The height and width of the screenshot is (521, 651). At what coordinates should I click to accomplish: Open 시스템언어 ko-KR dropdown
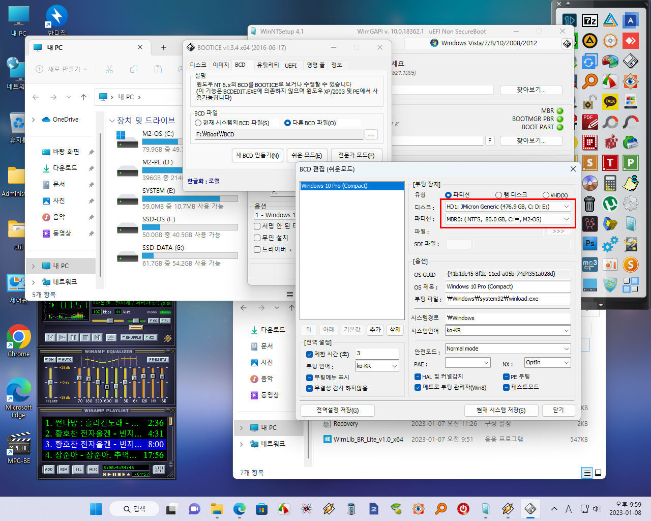pyautogui.click(x=508, y=330)
